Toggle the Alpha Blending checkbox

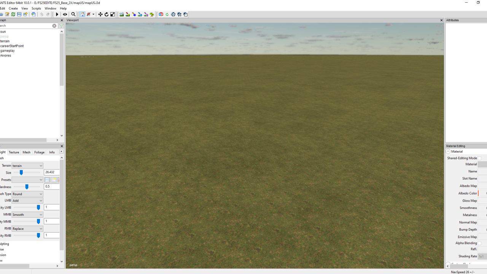click(x=479, y=243)
